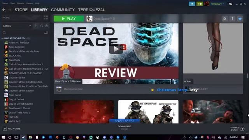Open the Steam menu
249x140 pixels.
pos(5,3)
